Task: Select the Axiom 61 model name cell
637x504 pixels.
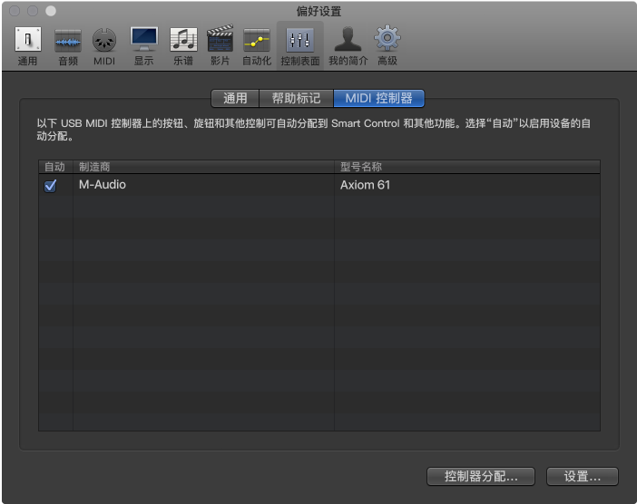Action: click(x=467, y=185)
